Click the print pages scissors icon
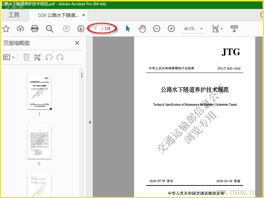 (x=37, y=57)
